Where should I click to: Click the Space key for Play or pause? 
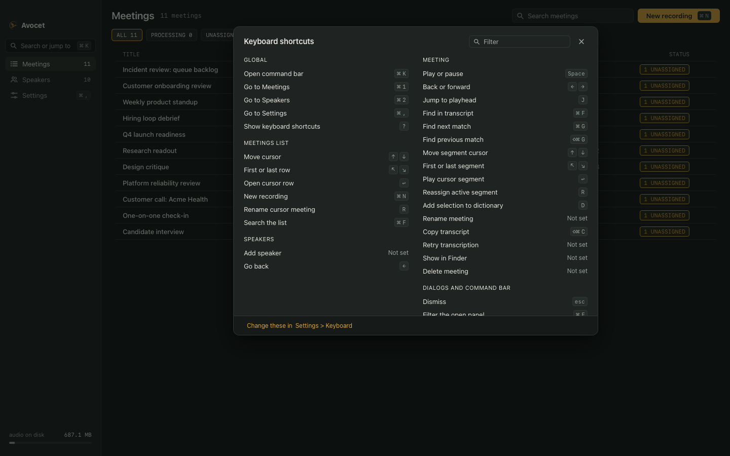point(576,73)
